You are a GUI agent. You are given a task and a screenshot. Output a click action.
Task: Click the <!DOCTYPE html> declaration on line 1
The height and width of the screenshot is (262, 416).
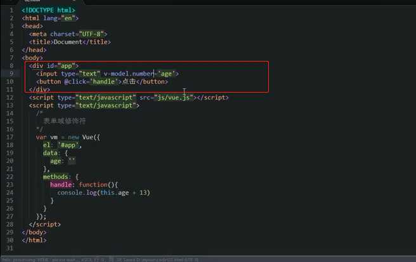(x=49, y=10)
